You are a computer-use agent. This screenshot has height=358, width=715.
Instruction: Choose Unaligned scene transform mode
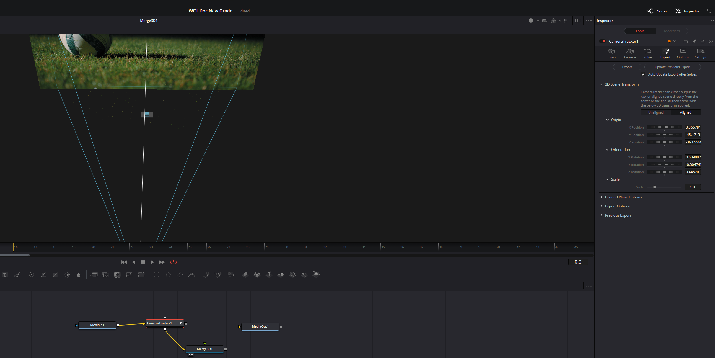[x=656, y=112]
